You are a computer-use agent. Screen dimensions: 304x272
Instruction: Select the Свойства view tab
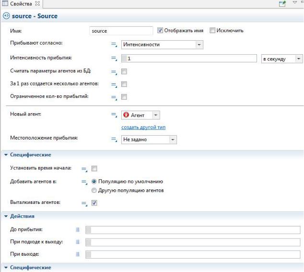coord(21,3)
